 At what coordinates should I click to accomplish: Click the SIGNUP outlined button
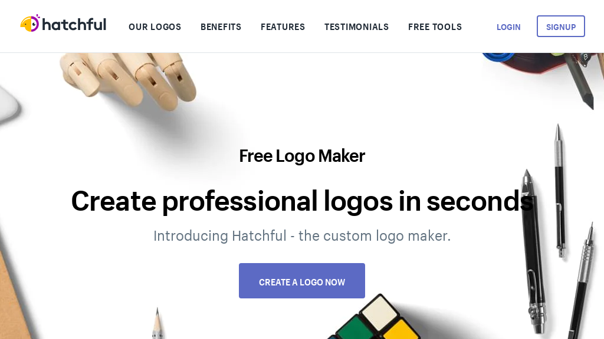coord(561,26)
